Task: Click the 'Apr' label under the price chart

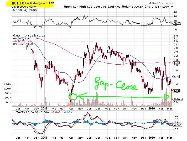Action: pos(71,109)
